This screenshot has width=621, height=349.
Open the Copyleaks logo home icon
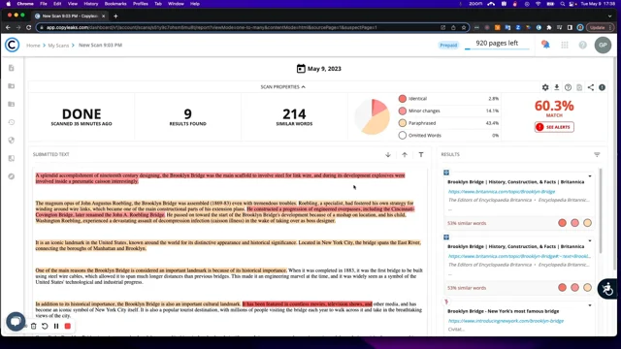pos(12,45)
